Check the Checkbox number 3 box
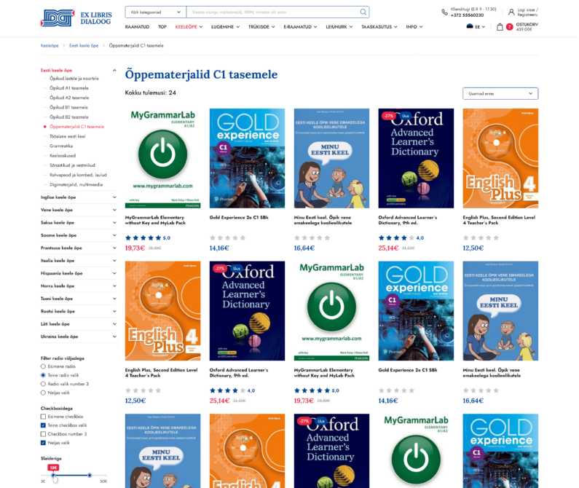 click(43, 434)
